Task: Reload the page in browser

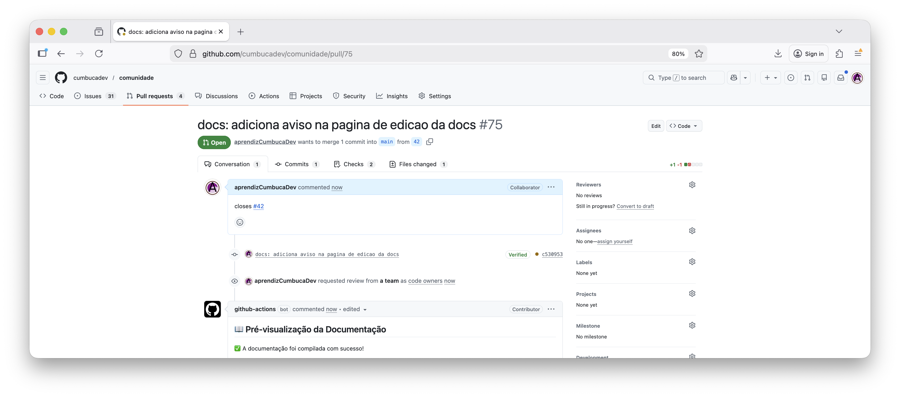Action: (99, 53)
